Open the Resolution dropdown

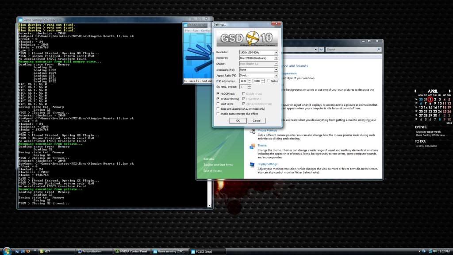pos(276,52)
